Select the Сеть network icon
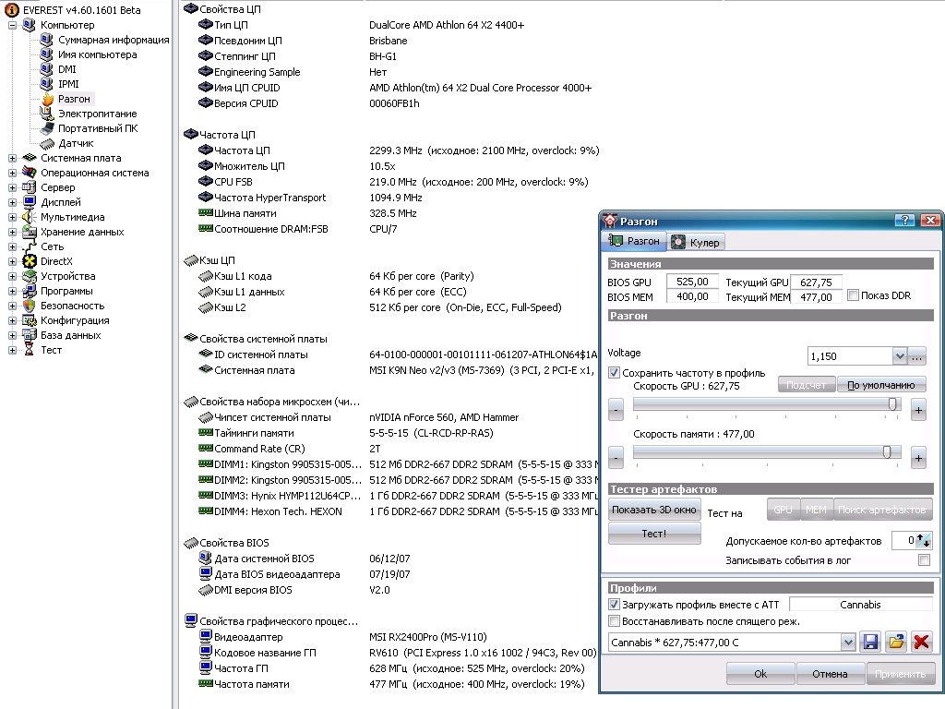This screenshot has width=945, height=709. 29,246
